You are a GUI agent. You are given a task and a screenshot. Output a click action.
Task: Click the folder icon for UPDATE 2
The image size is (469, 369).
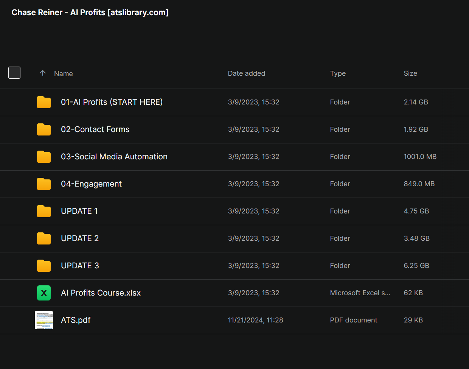pyautogui.click(x=44, y=238)
